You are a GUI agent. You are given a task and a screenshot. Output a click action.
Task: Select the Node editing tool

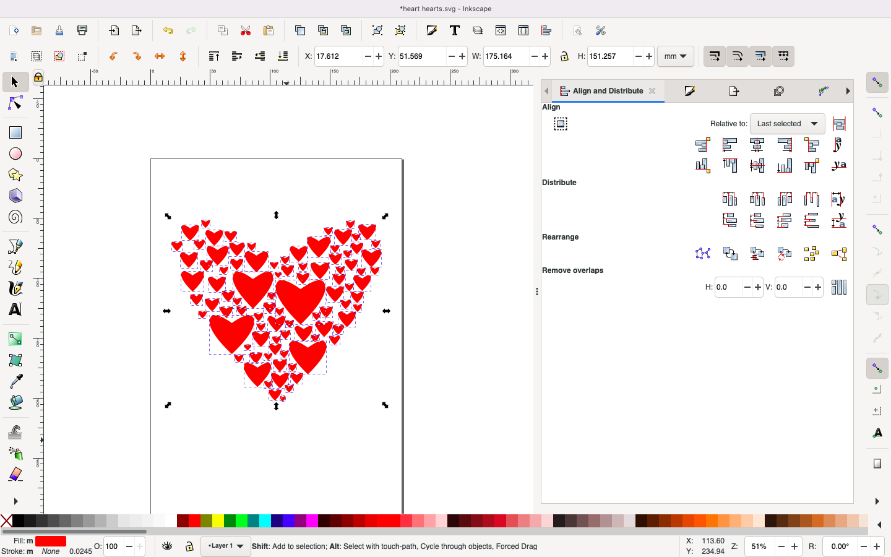point(15,104)
